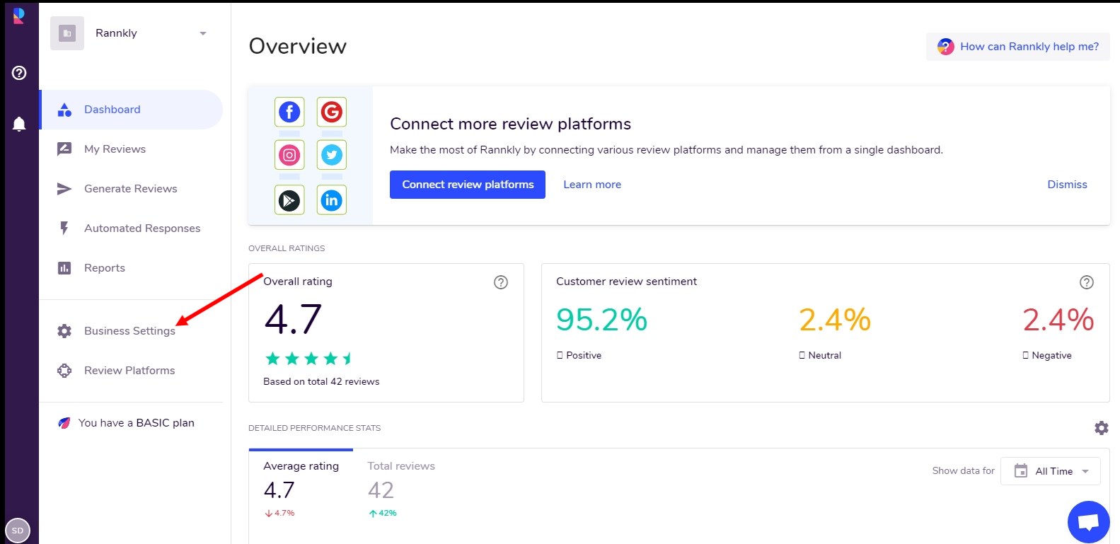The height and width of the screenshot is (544, 1120).
Task: Click the Business Settings gear icon
Action: click(64, 331)
